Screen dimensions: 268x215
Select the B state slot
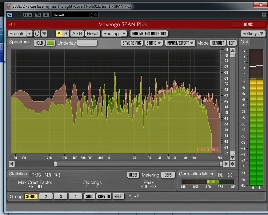pos(66,34)
